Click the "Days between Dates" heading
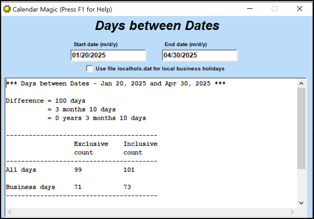Viewport: 314px width, 219px height. (x=157, y=26)
